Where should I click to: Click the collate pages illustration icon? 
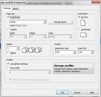click(x=32, y=50)
